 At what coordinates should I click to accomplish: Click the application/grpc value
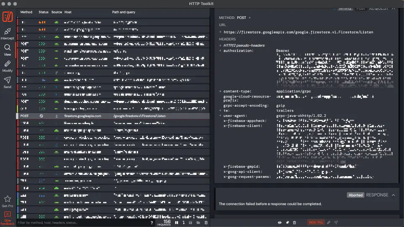coord(293,91)
